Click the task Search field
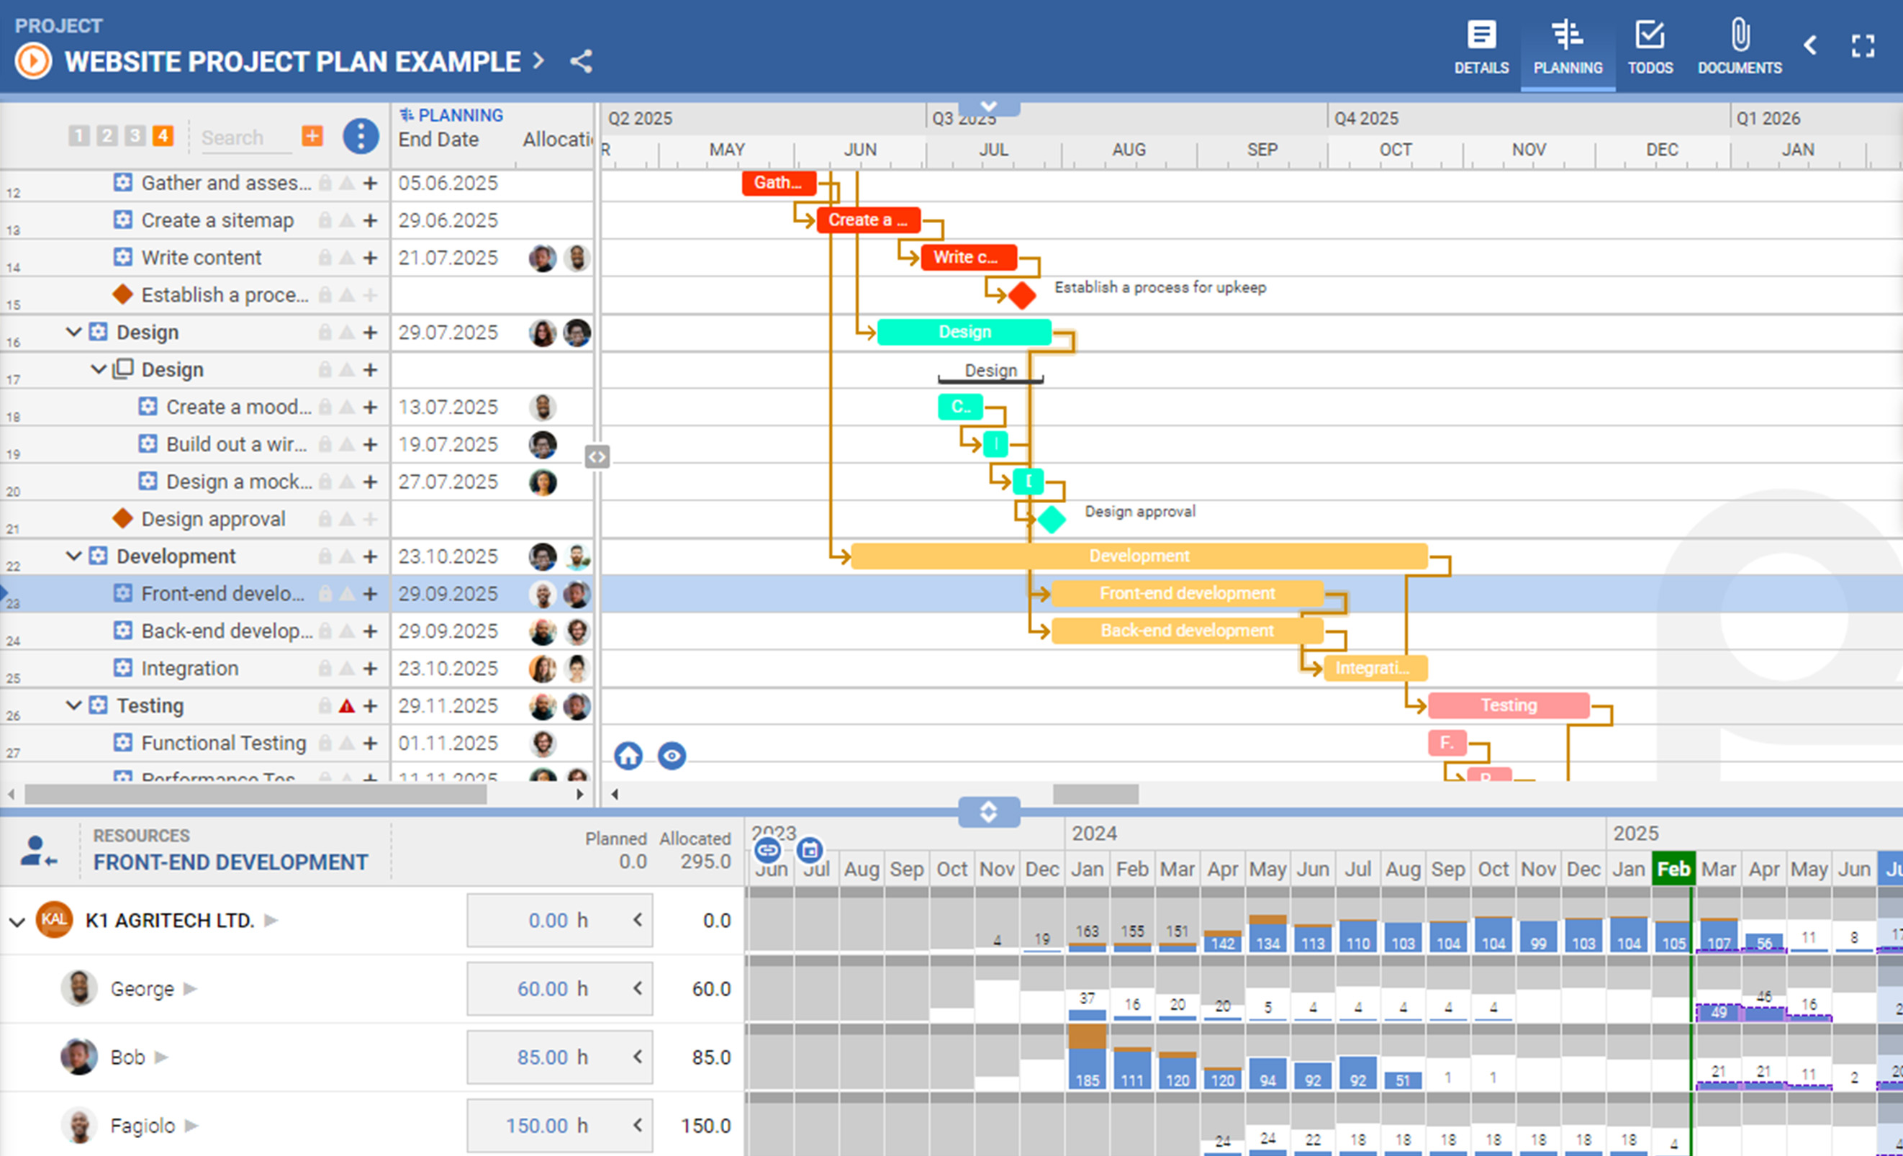Viewport: 1903px width, 1156px height. [x=245, y=138]
